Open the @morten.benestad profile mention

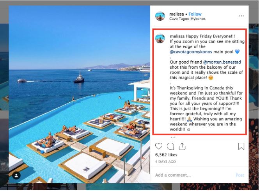tap(222, 62)
